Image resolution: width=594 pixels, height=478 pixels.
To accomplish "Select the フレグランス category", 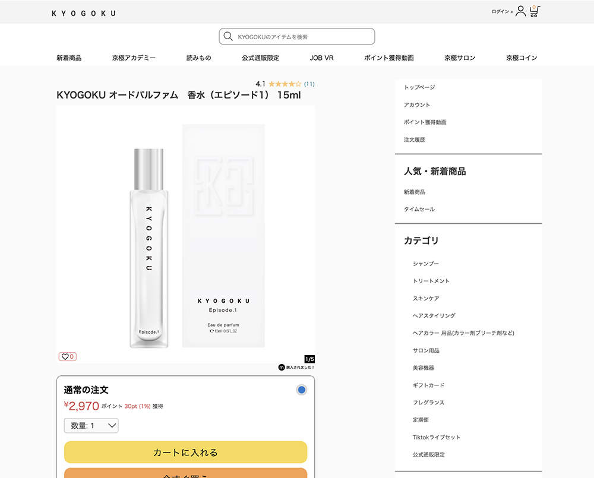I will tap(428, 403).
